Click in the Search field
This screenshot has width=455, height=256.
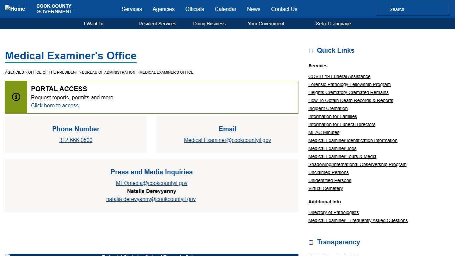pyautogui.click(x=412, y=9)
